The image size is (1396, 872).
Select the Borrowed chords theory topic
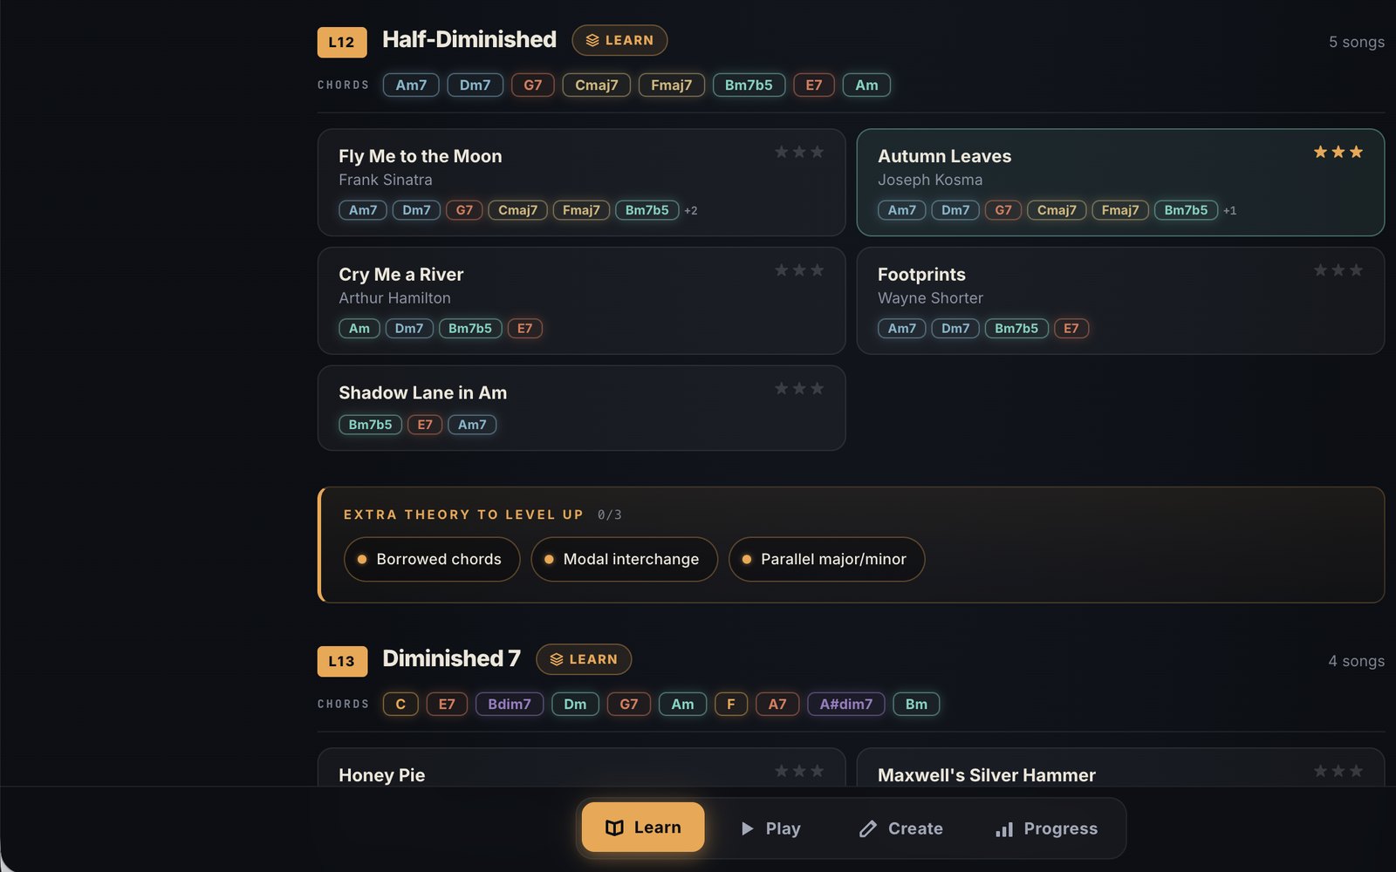(432, 559)
